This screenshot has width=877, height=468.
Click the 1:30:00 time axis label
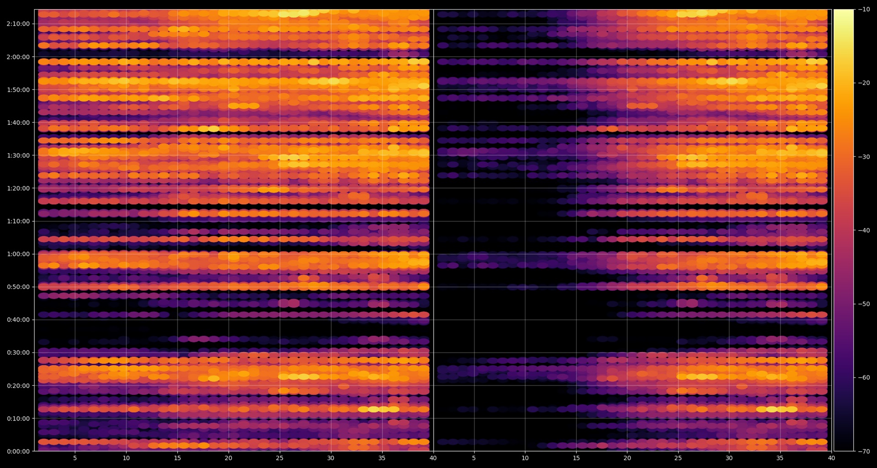point(18,155)
